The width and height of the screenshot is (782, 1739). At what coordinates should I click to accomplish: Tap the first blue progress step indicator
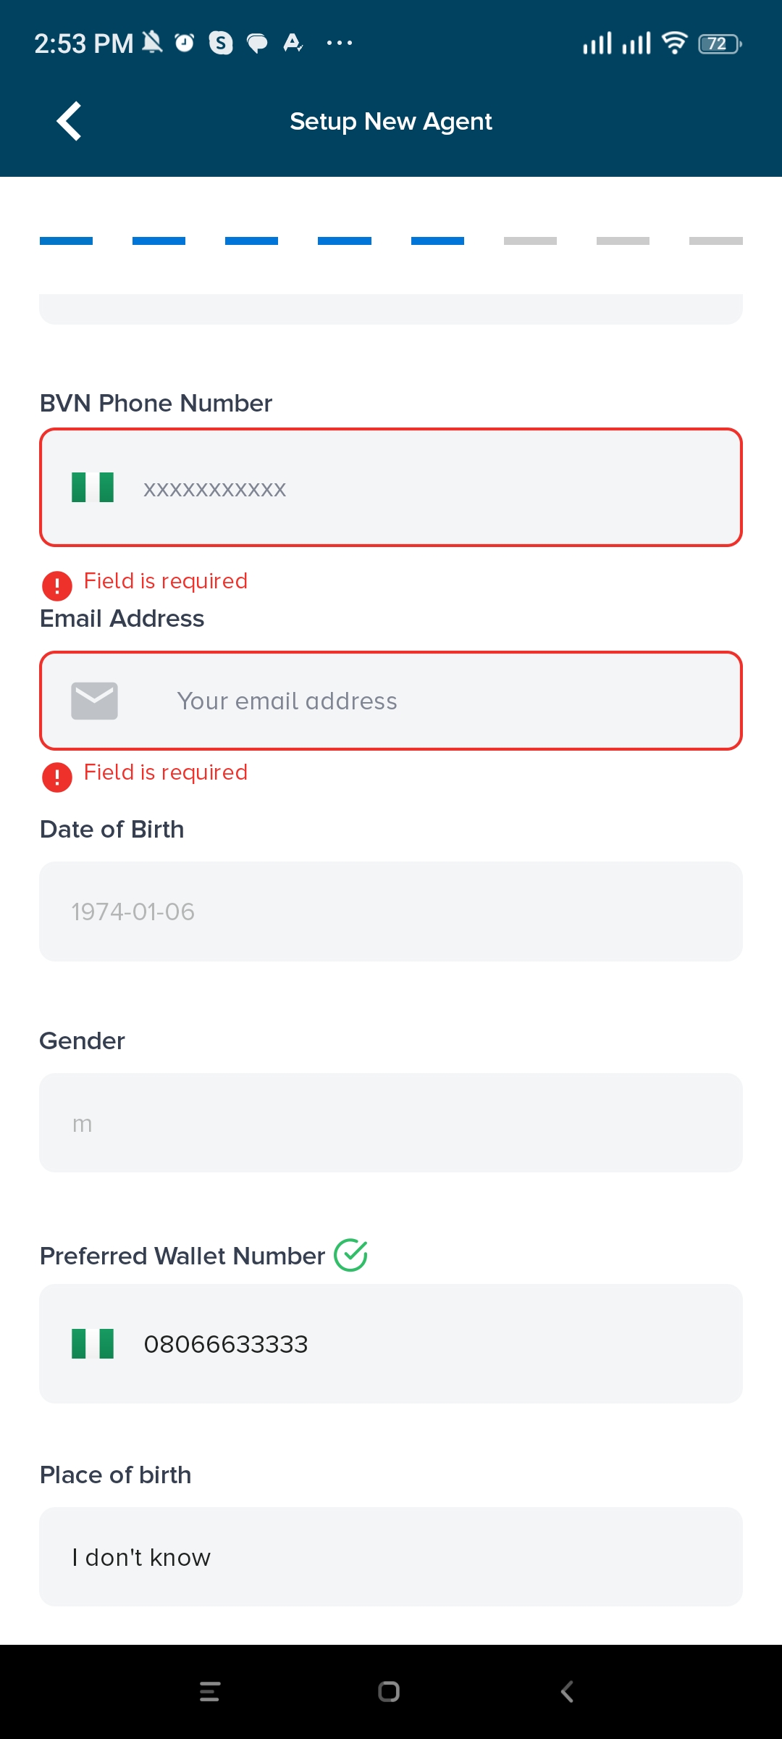(66, 241)
